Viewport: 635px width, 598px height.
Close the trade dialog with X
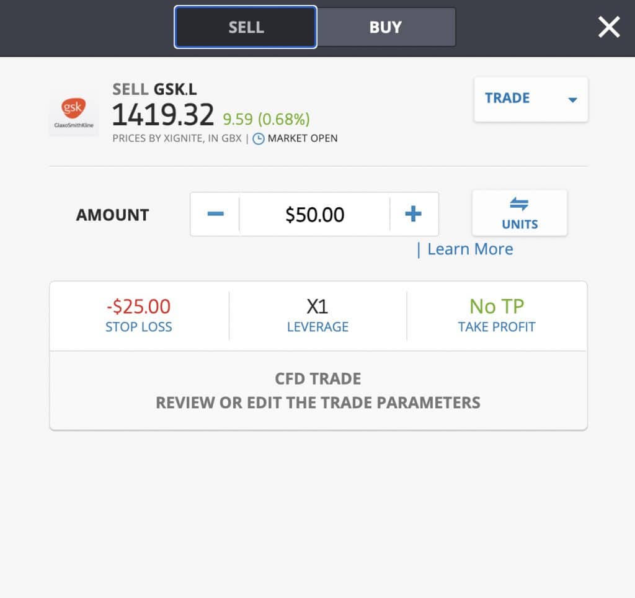[x=608, y=27]
